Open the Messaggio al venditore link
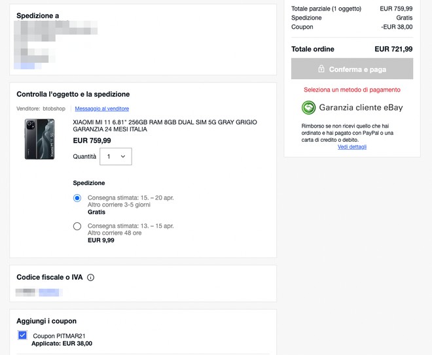Viewport: 432px width, 355px height. click(x=101, y=109)
